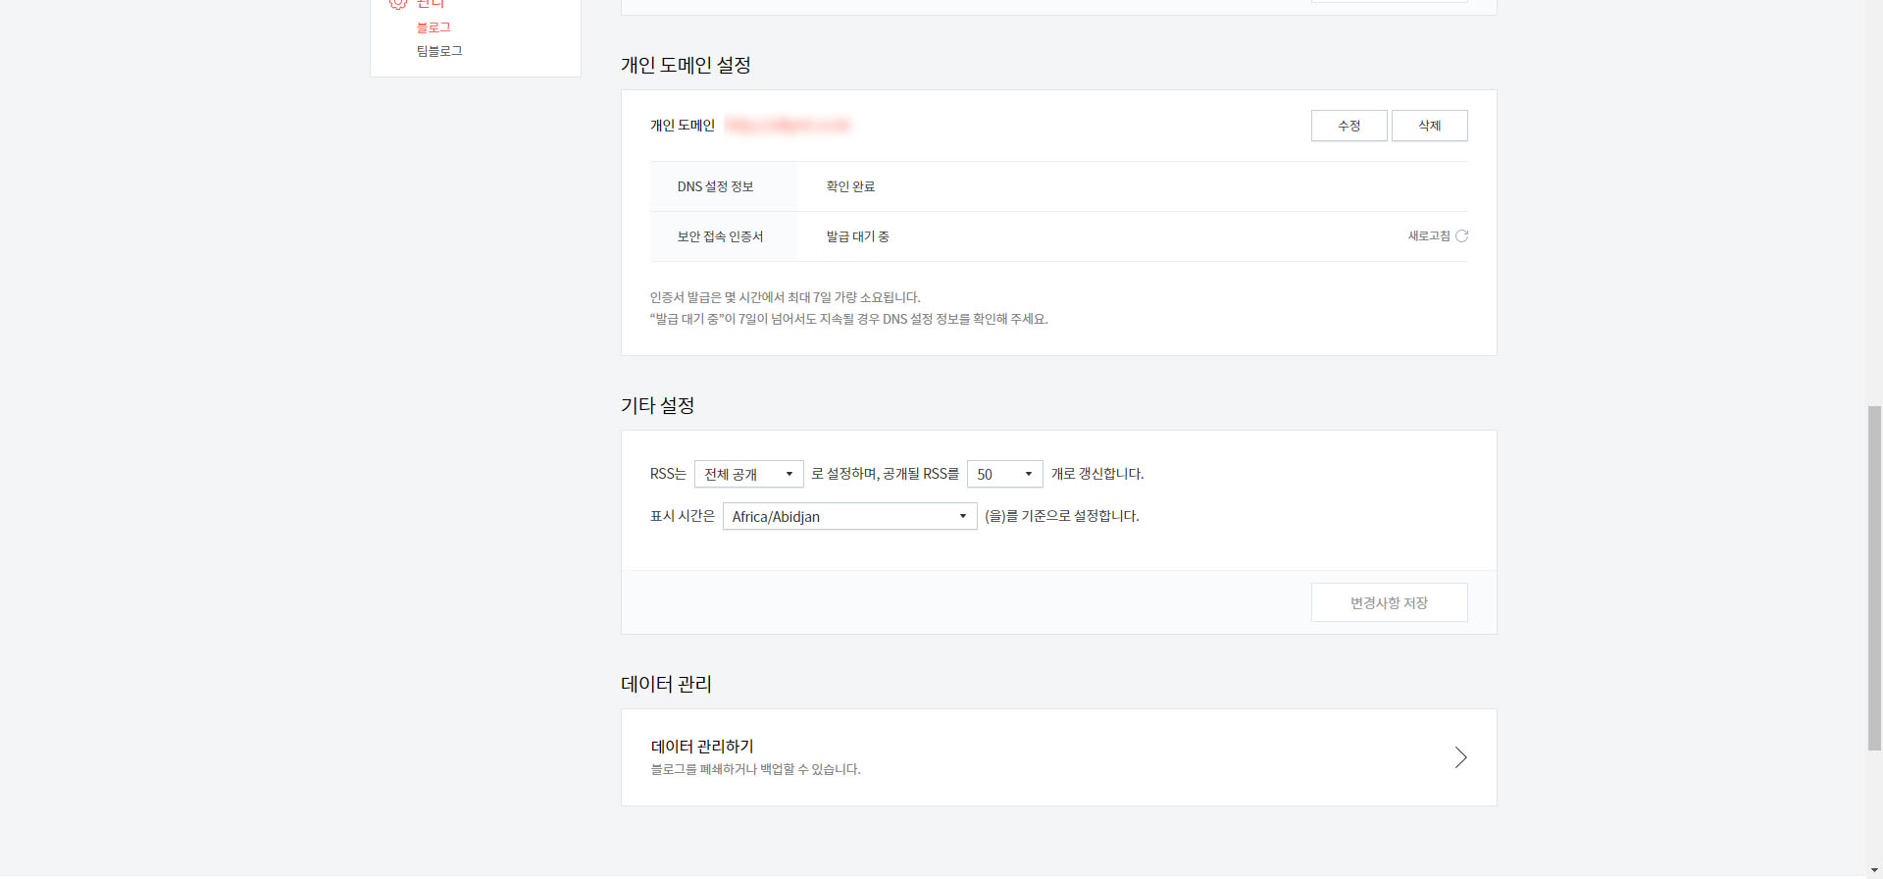Click the 발급 대기 중 status text
1883x879 pixels.
(856, 236)
